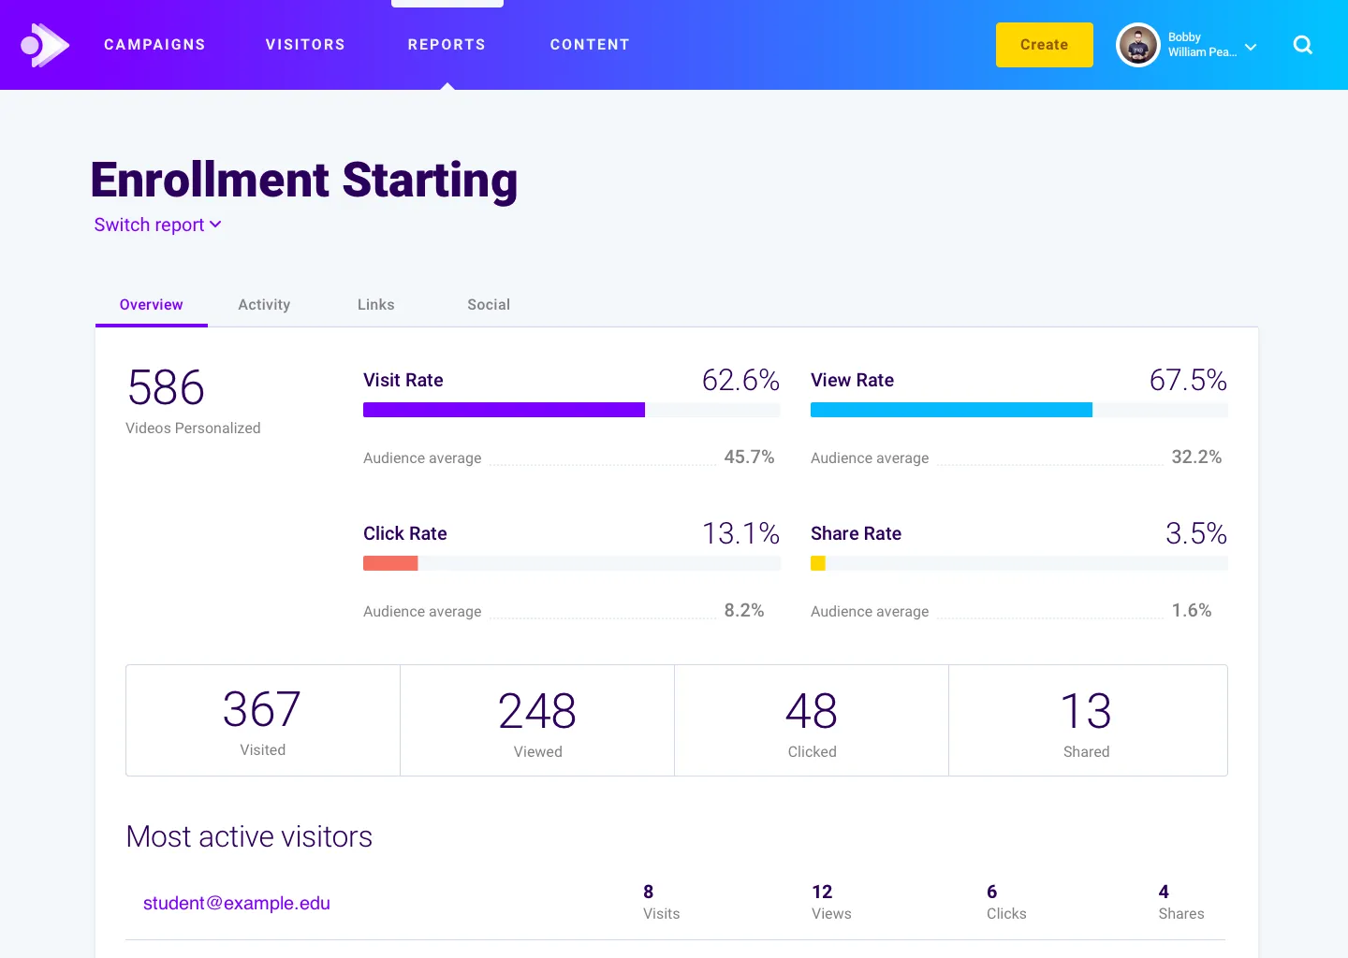Screen dimensions: 1348x958
Task: Click the Bobby William Pea... username
Action: [1202, 45]
